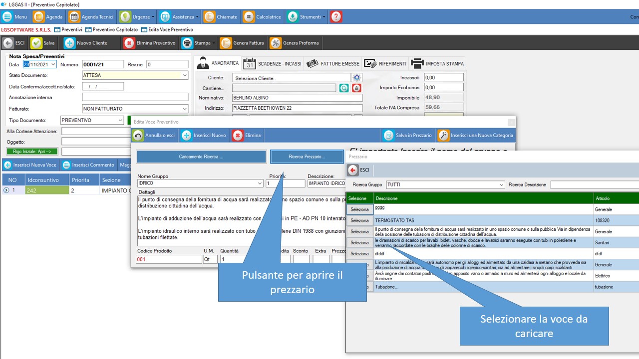Expand row 1 in the voci grid
Screen dimensions: 639x359
point(6,190)
